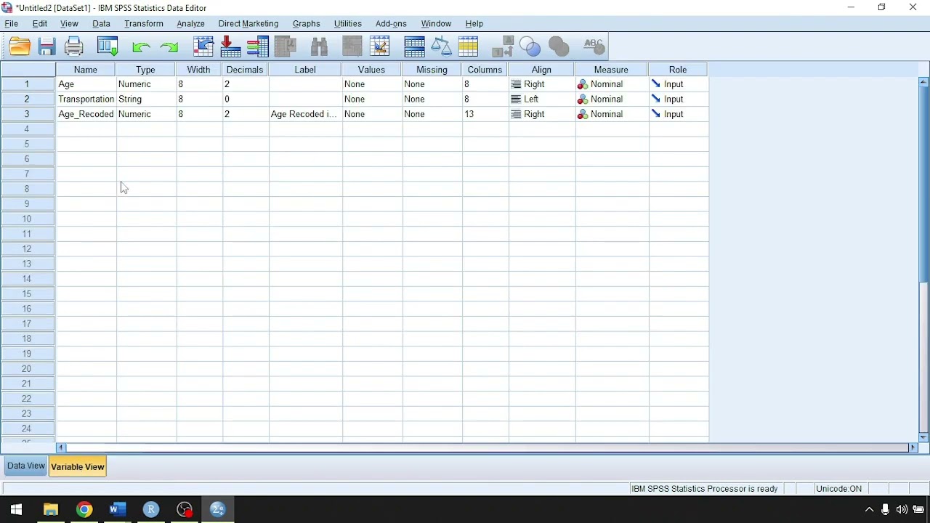This screenshot has width=930, height=523.
Task: Click Decimals '0' cell for Transportation
Action: (x=246, y=100)
